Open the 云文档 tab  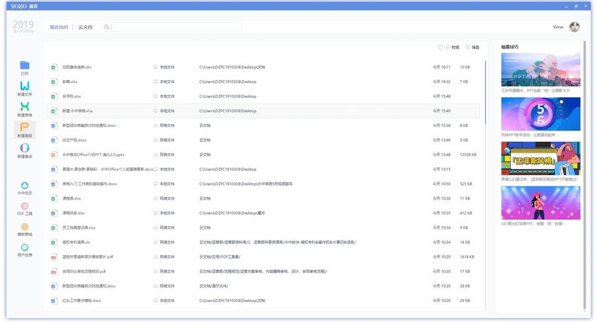86,27
